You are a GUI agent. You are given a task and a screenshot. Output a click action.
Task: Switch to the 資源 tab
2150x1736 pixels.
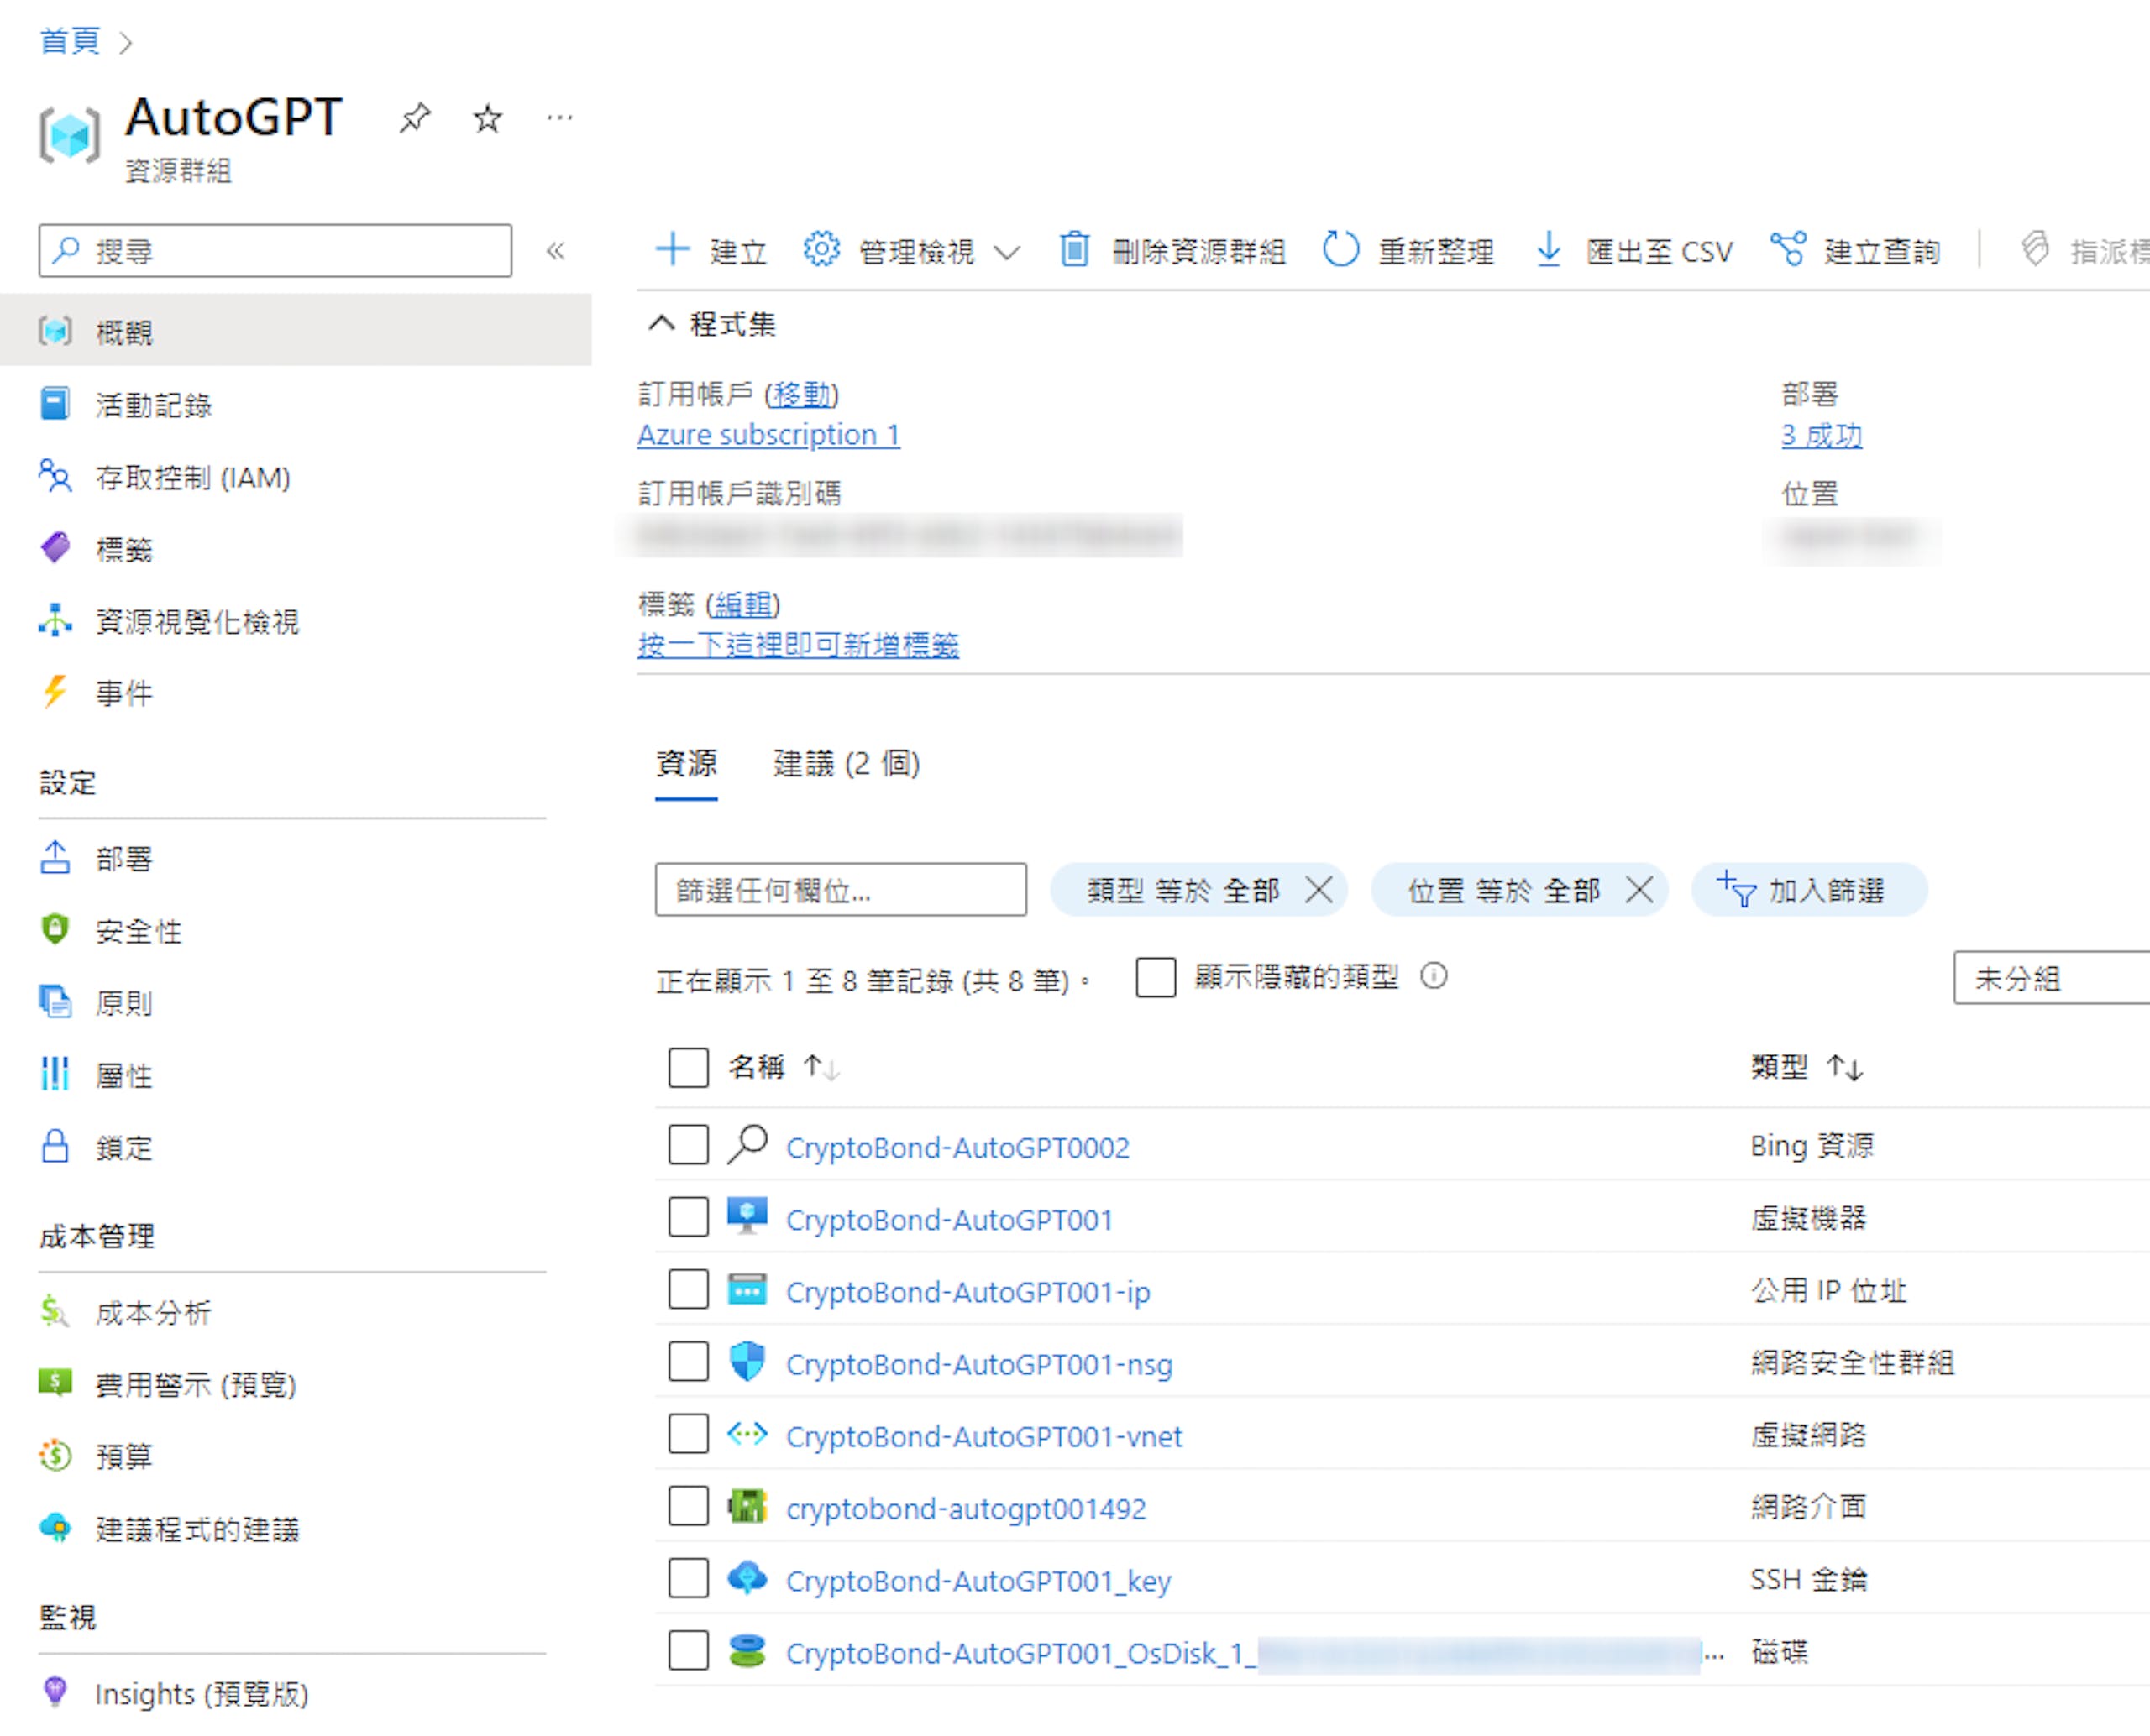pos(686,764)
